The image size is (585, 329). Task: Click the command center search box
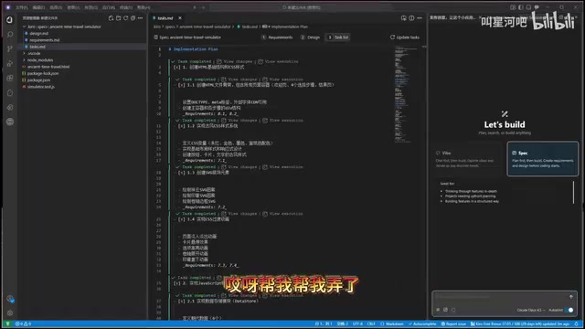[x=302, y=7]
